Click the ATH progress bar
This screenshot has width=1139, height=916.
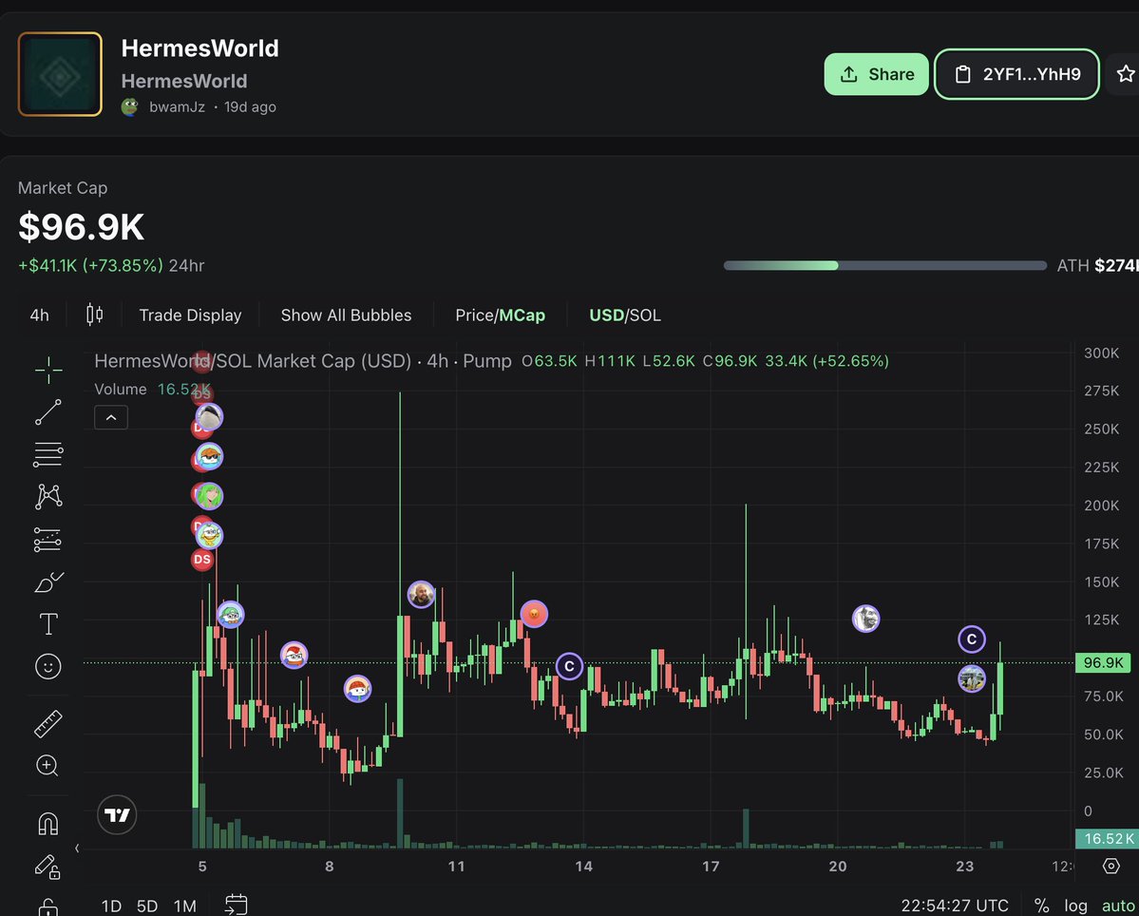(x=884, y=265)
